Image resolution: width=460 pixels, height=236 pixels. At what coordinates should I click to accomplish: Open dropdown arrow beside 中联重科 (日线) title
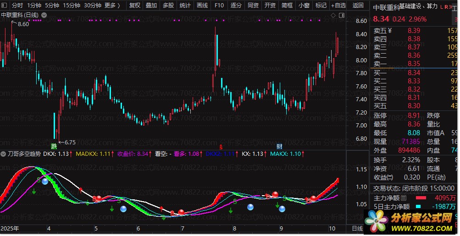click(44, 15)
